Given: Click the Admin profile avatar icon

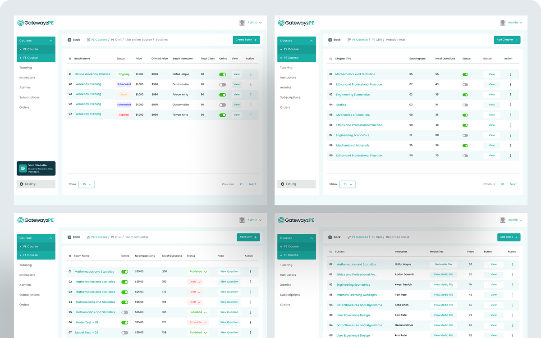Looking at the screenshot, I should click(x=242, y=23).
